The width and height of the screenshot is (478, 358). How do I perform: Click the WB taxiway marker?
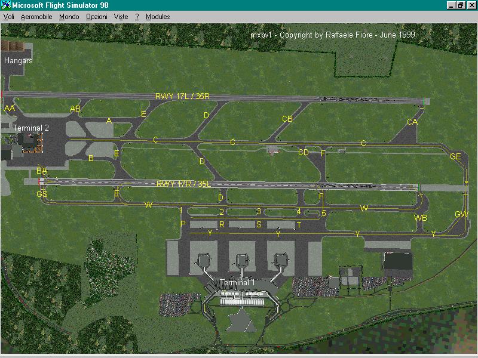pyautogui.click(x=421, y=218)
